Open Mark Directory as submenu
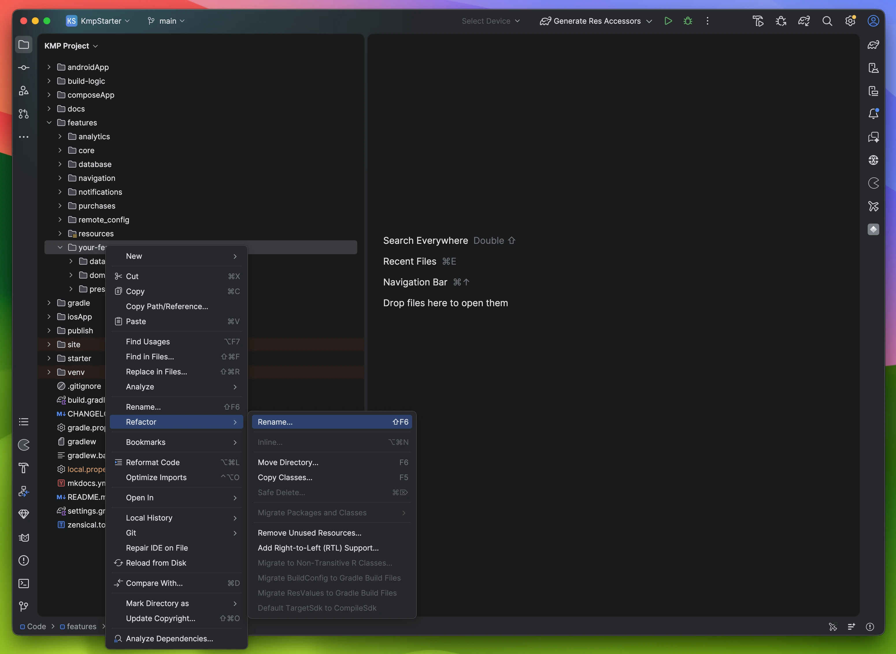The image size is (896, 654). tap(177, 603)
